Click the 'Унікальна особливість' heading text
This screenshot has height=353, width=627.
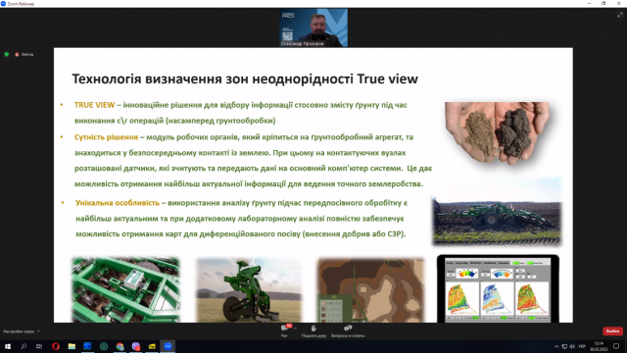118,203
